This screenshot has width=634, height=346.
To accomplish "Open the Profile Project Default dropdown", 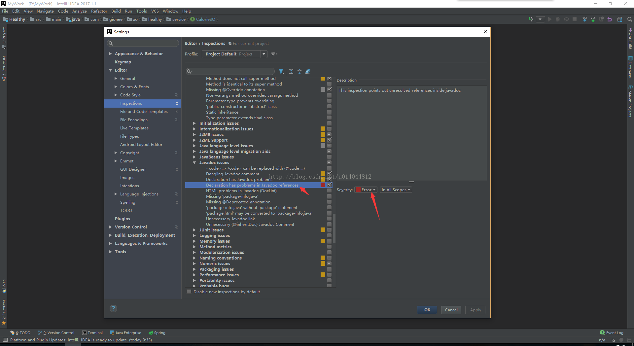I will point(234,54).
